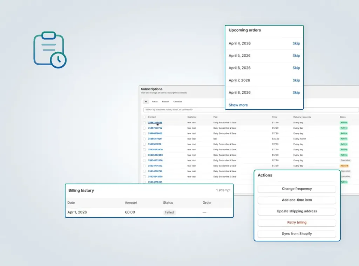
Task: Skip the April 5, 2026 upcoming order
Action: 296,56
